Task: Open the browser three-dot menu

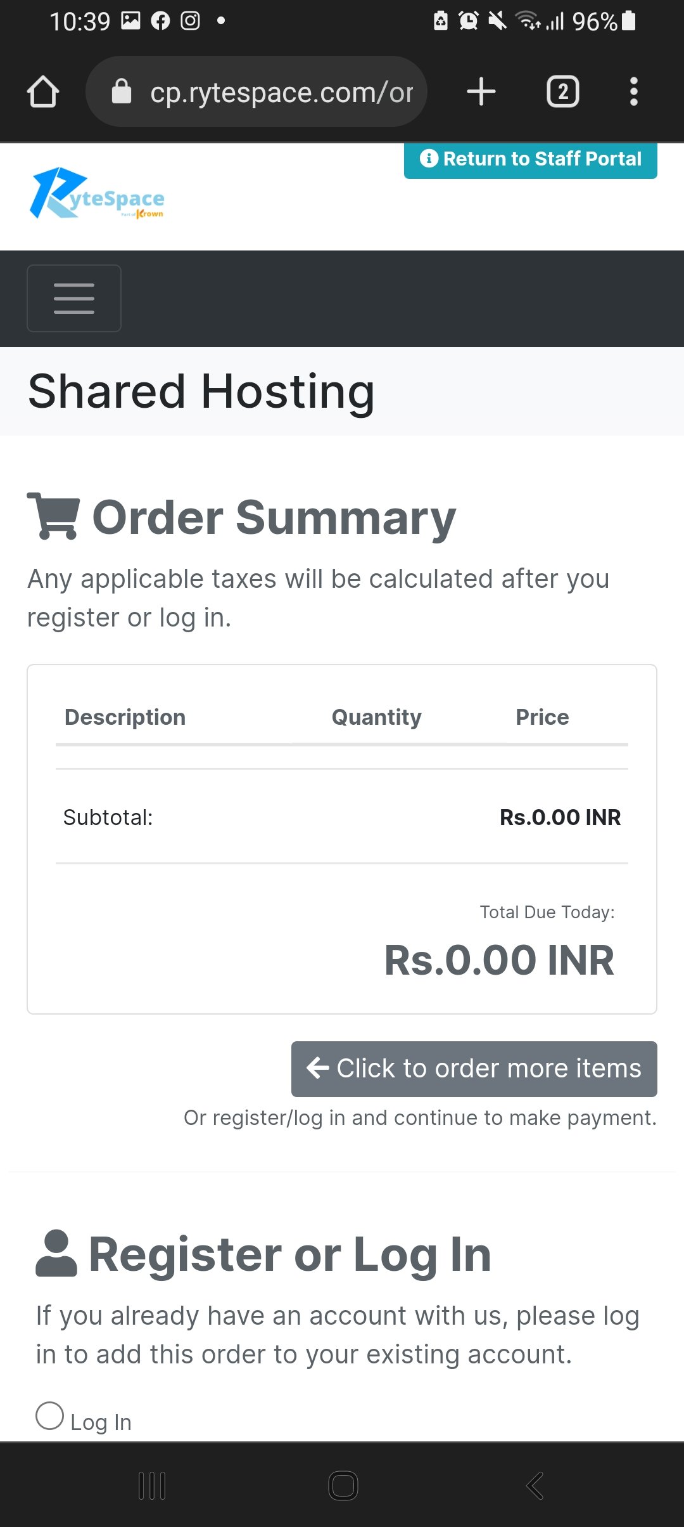Action: (633, 92)
